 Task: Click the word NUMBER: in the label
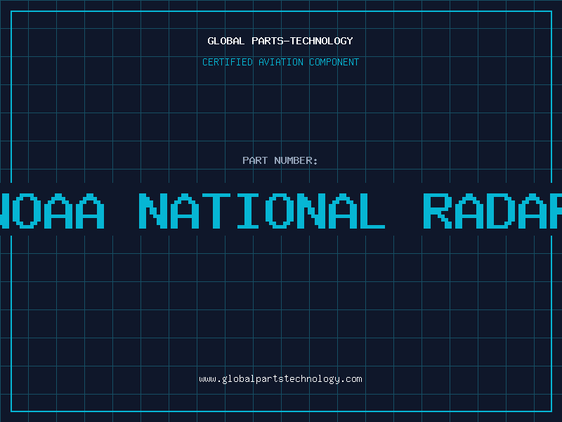coord(294,160)
